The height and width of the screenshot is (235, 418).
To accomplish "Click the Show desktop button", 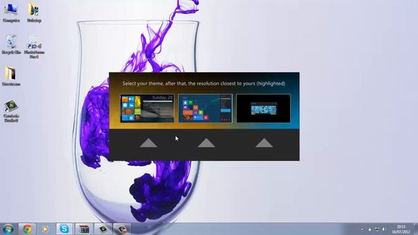I will 415,229.
